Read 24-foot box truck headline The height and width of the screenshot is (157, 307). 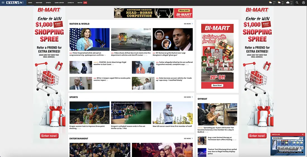pos(131,54)
